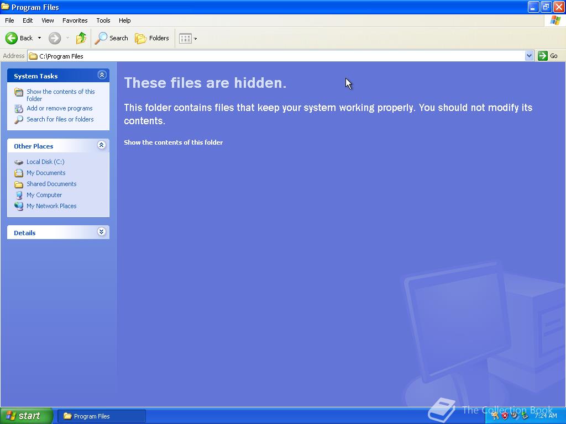Open the Favorites menu
566x424 pixels.
pyautogui.click(x=75, y=20)
